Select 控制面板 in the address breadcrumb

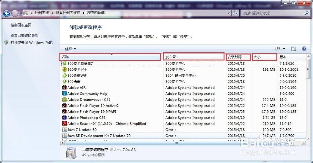(42, 13)
